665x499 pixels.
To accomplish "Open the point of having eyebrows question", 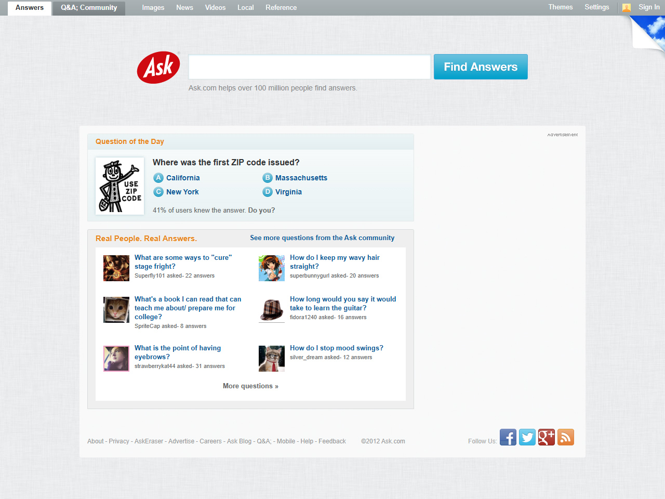I will [178, 352].
